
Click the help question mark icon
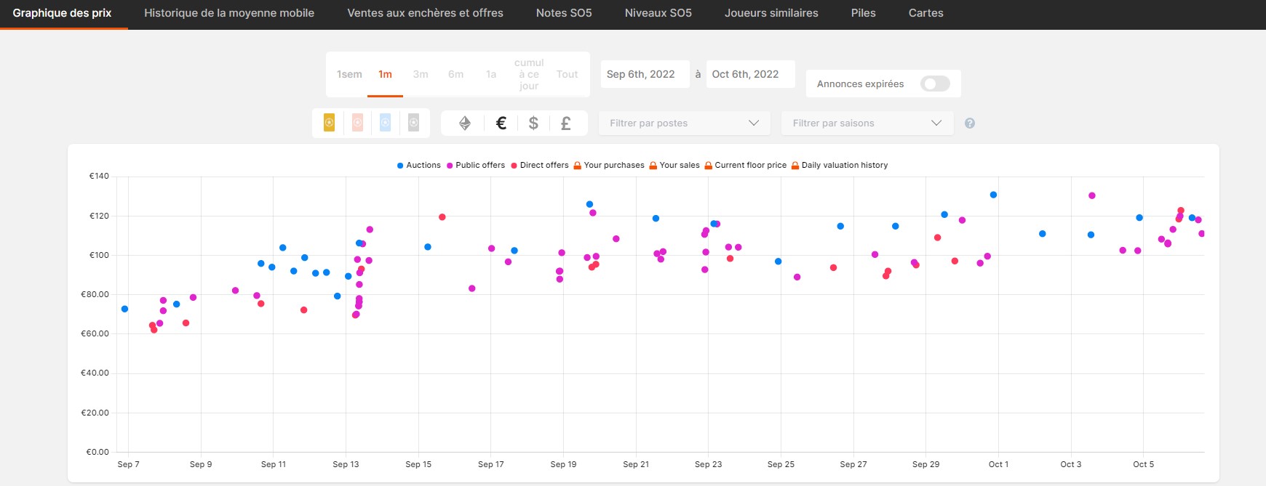tap(969, 123)
